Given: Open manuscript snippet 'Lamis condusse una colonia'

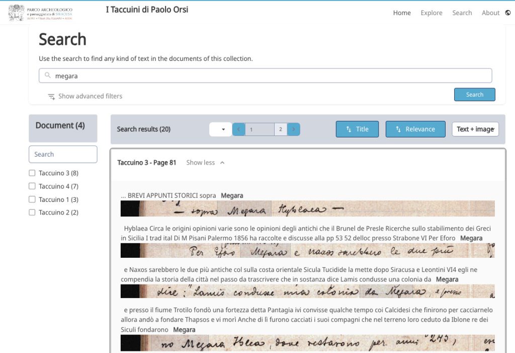Looking at the screenshot, I should (307, 292).
